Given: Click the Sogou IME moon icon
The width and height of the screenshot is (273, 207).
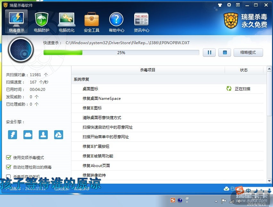Looking at the screenshot, I should pos(255,191).
